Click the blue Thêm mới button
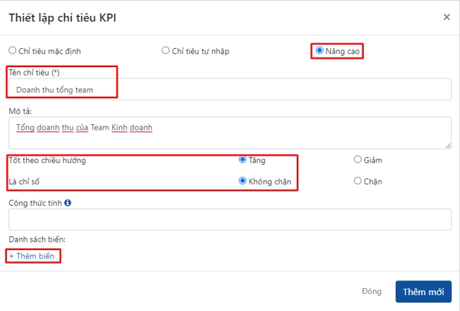This screenshot has width=460, height=311. coord(423,292)
